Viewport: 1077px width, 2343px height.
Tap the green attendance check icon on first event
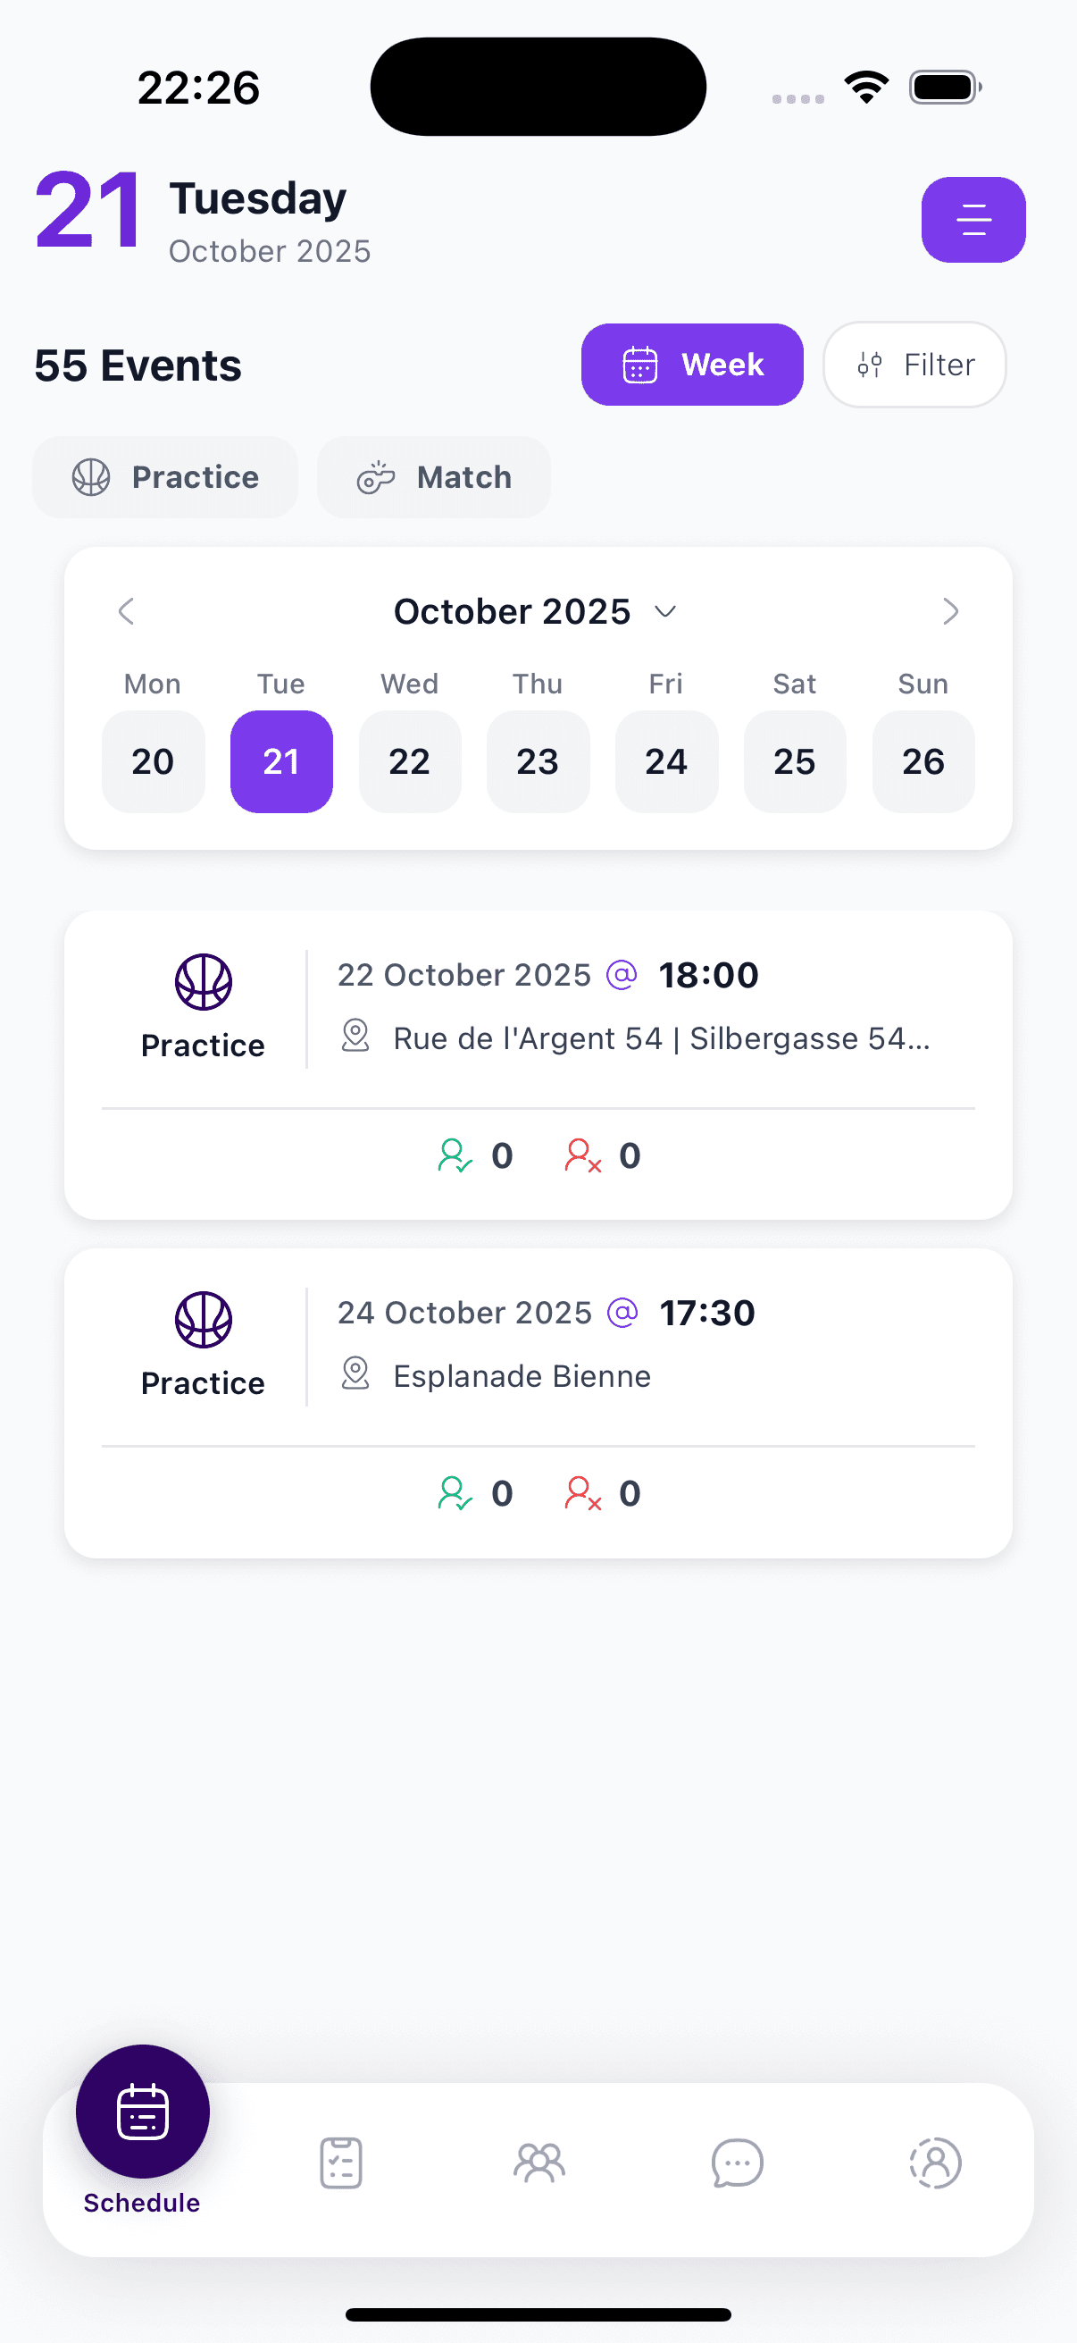453,1155
